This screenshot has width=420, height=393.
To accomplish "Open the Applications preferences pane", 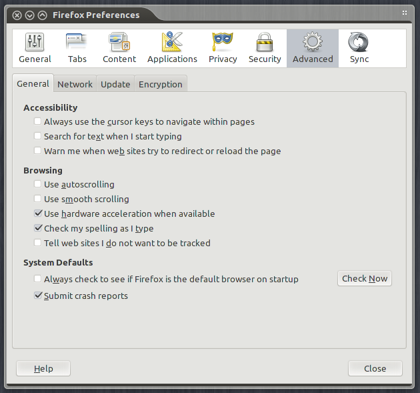I will [172, 48].
